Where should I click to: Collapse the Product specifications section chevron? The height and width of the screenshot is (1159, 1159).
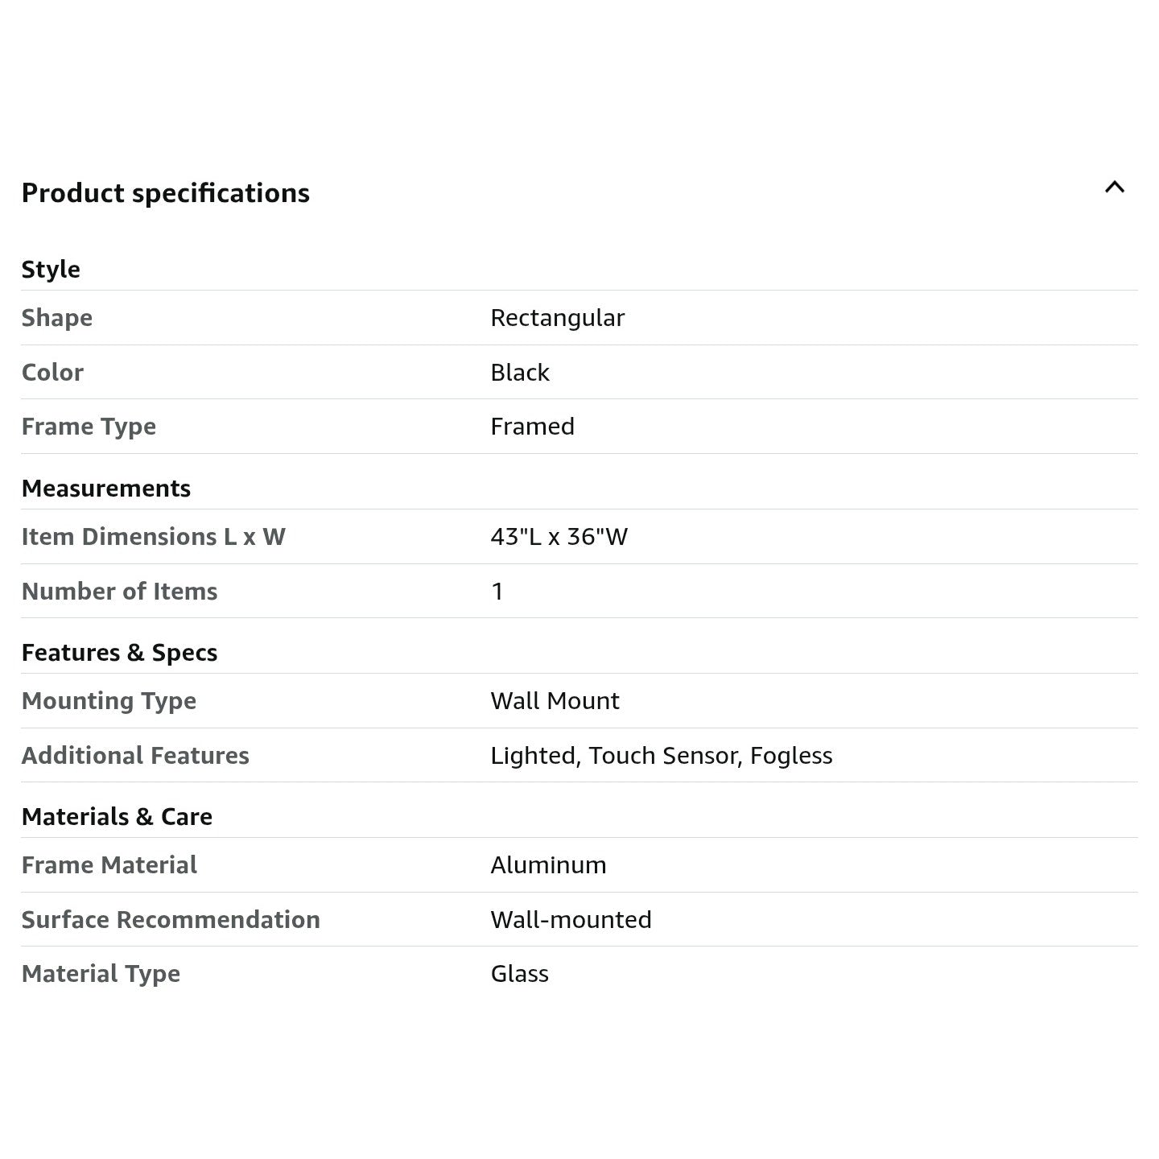coord(1114,188)
